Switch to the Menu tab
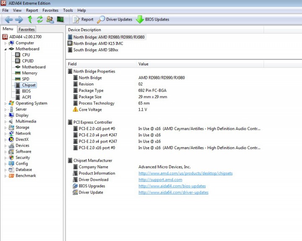The height and width of the screenshot is (241, 302). coord(8,29)
